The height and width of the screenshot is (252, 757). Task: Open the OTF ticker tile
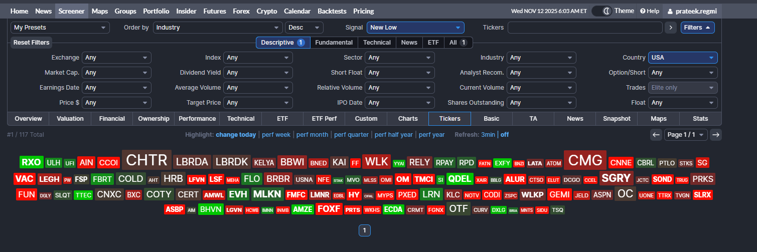458,209
